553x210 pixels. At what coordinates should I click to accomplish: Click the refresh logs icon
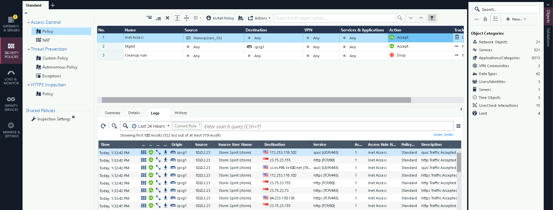point(104,126)
